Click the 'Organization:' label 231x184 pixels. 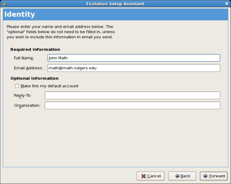click(27, 105)
